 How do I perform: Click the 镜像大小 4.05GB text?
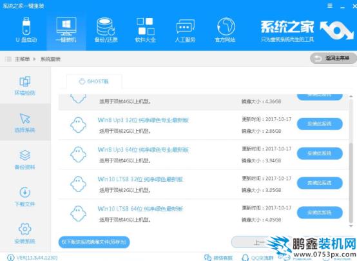pos(261,220)
